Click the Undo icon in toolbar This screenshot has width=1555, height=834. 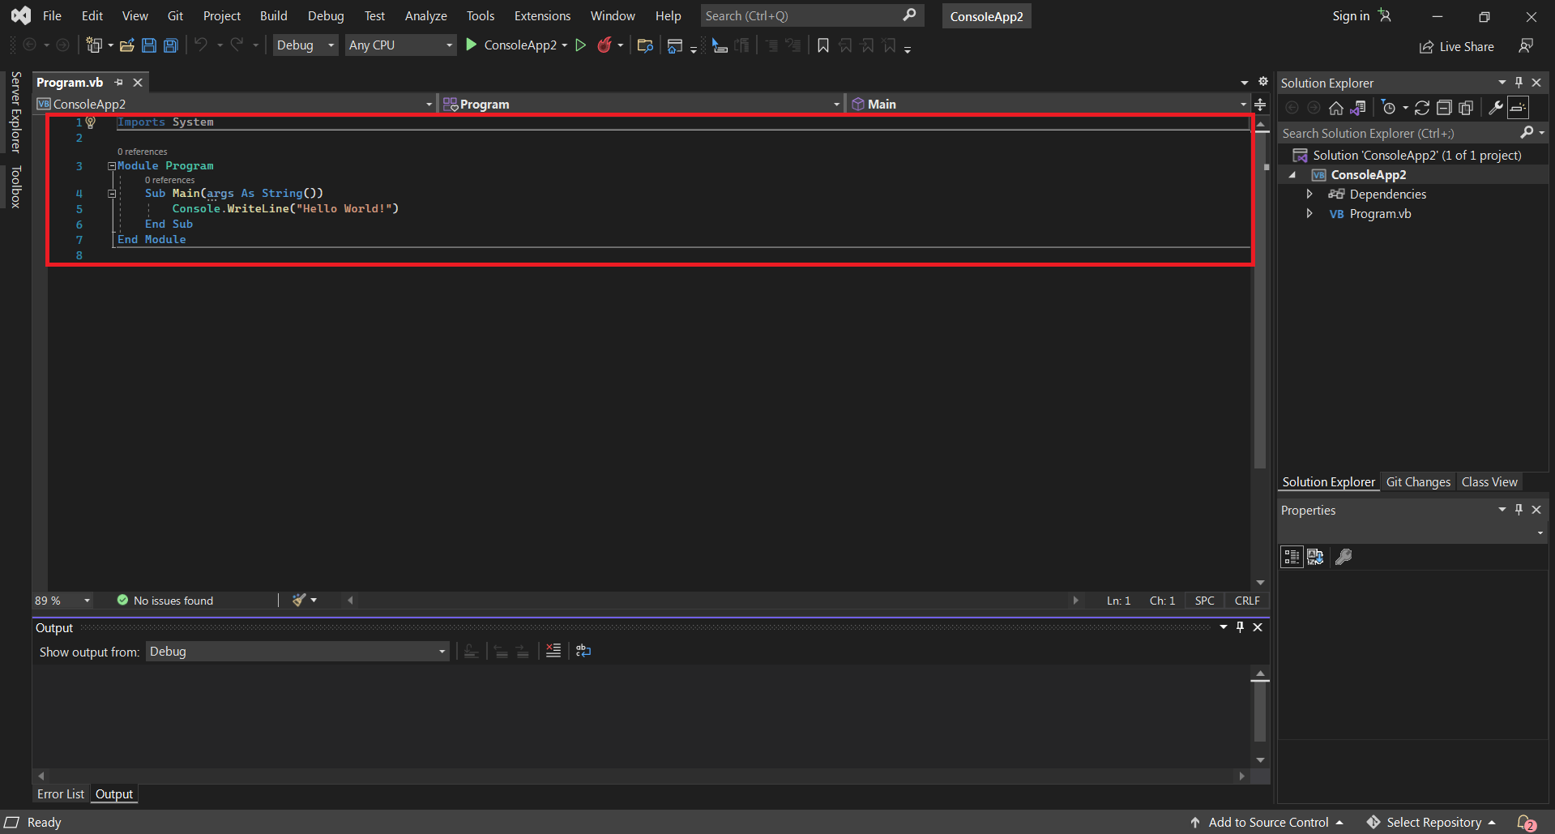point(203,45)
